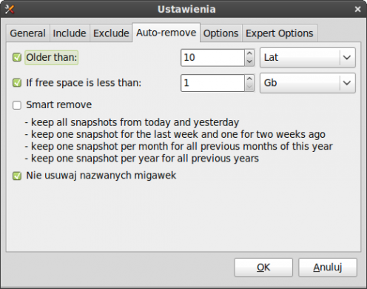Screen dimensions: 367x289
Task: Click the Older than number field showing 10
Action: 212,58
